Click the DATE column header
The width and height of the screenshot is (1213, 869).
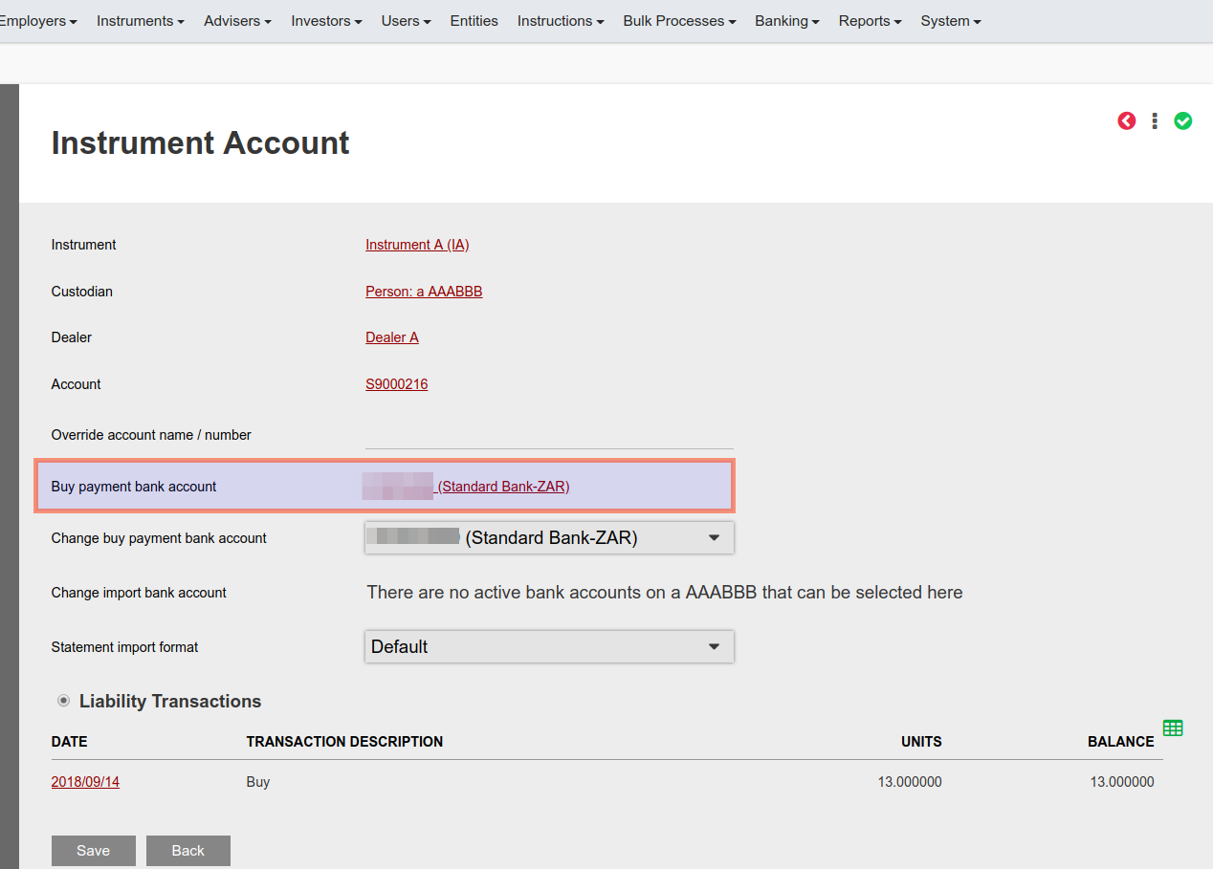click(70, 742)
